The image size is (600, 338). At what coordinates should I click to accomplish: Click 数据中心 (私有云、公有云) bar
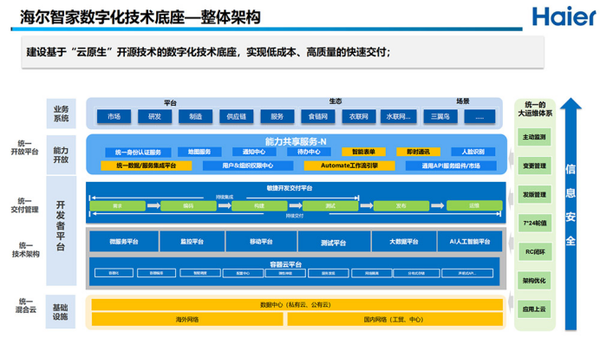(x=297, y=305)
